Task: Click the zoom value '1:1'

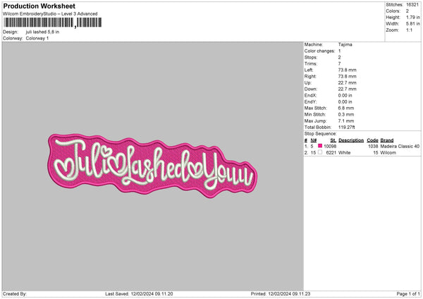Action: pyautogui.click(x=409, y=30)
